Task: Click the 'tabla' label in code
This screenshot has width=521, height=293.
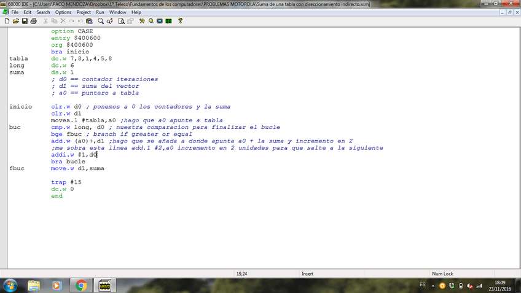Action: click(18, 58)
